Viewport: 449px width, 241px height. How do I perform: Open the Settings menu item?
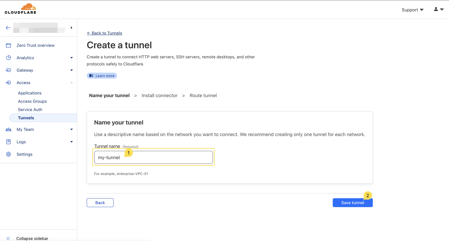tap(24, 154)
